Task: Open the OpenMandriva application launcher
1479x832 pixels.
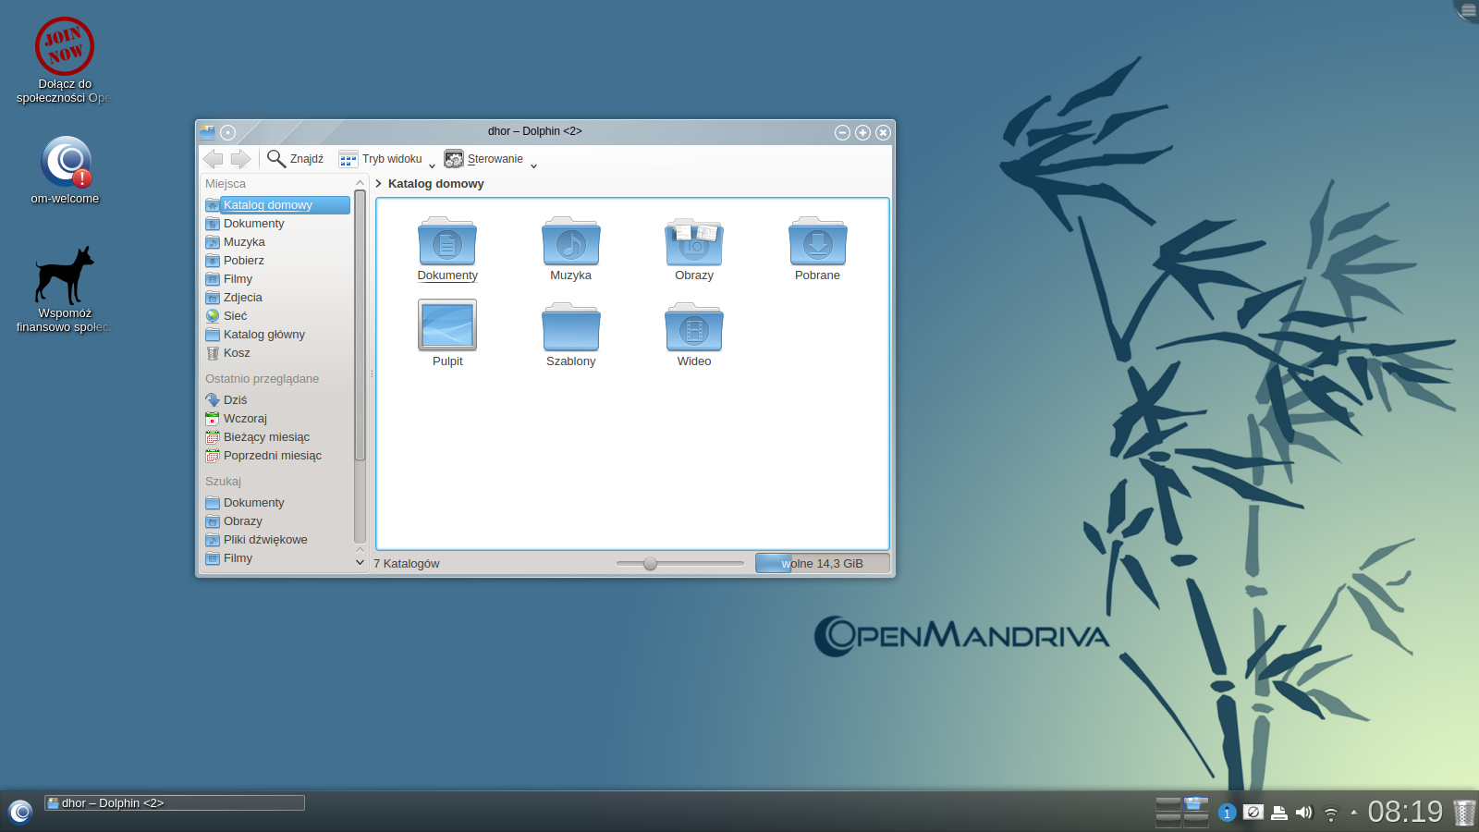Action: 20,812
